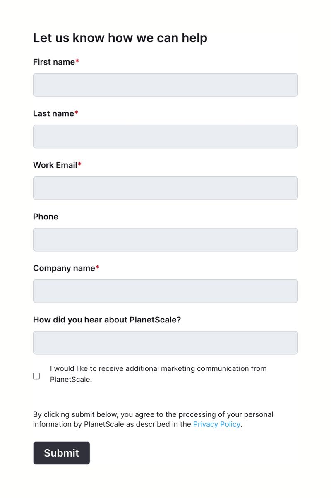Click the Company name input field

click(x=165, y=291)
